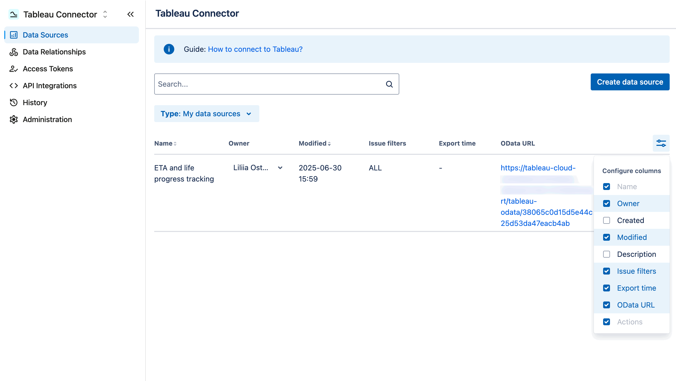Click the Create data source button
Viewport: 676px width, 381px height.
coord(630,82)
